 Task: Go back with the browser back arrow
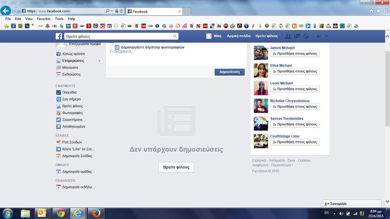(5, 11)
